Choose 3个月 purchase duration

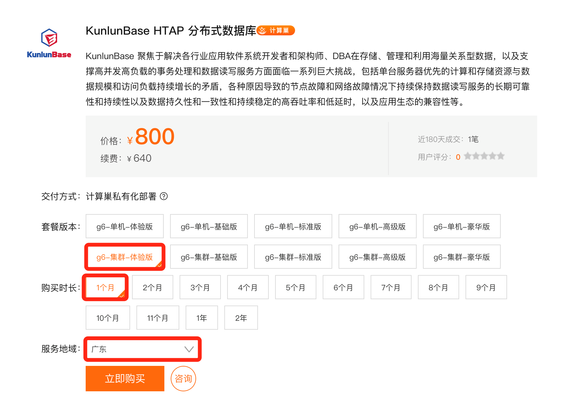200,287
